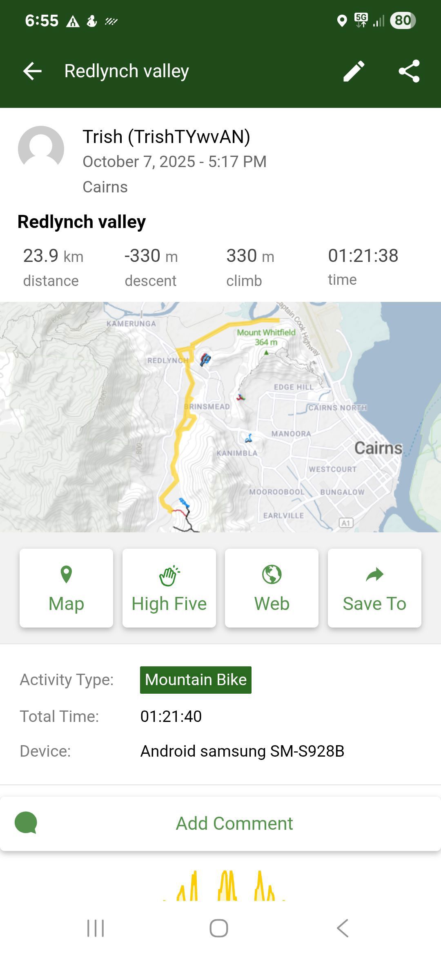441x956 pixels.
Task: Open the share icon menu
Action: pos(409,71)
